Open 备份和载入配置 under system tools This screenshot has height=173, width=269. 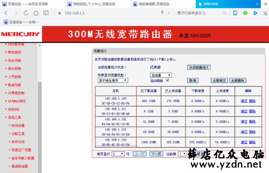(23, 158)
